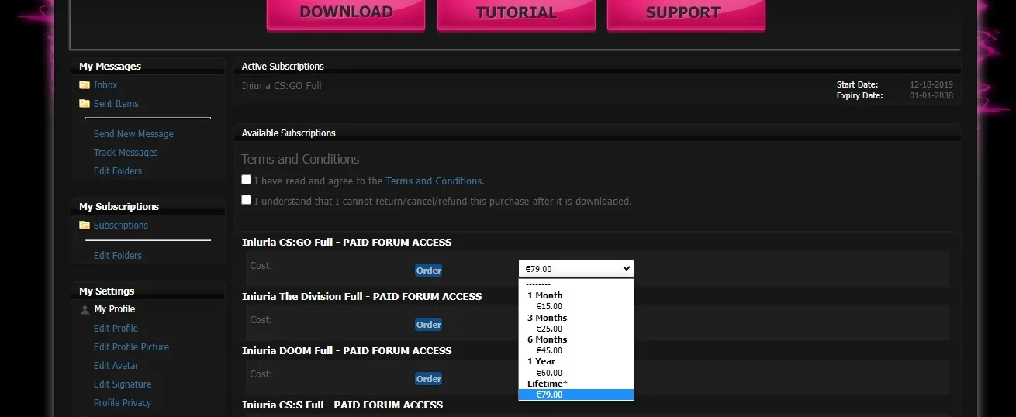
Task: Click Order for Iniuria CS:GO Full
Action: click(x=428, y=271)
